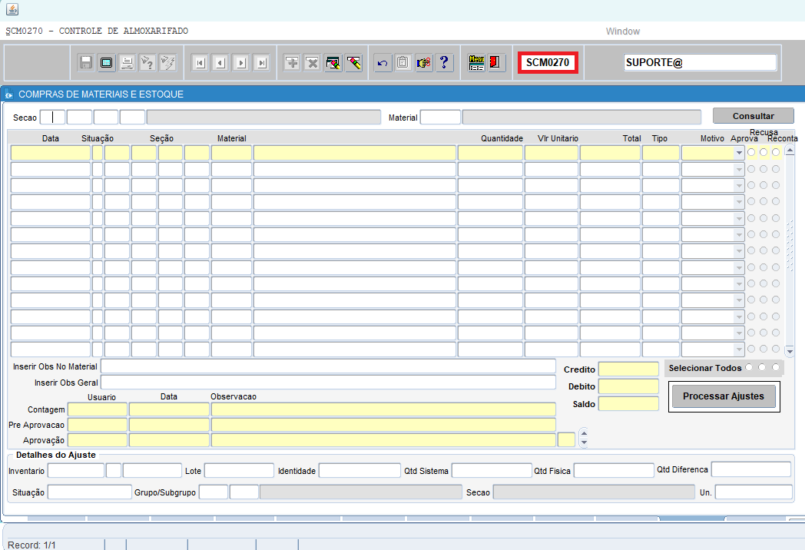The image size is (805, 550).
Task: Click the Processar Ajustes button
Action: click(x=724, y=396)
